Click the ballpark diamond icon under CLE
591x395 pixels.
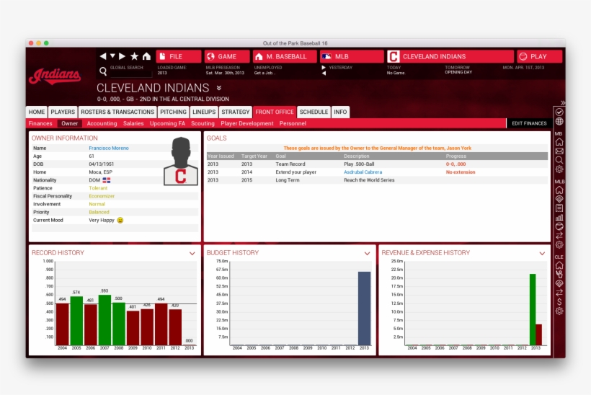click(559, 283)
